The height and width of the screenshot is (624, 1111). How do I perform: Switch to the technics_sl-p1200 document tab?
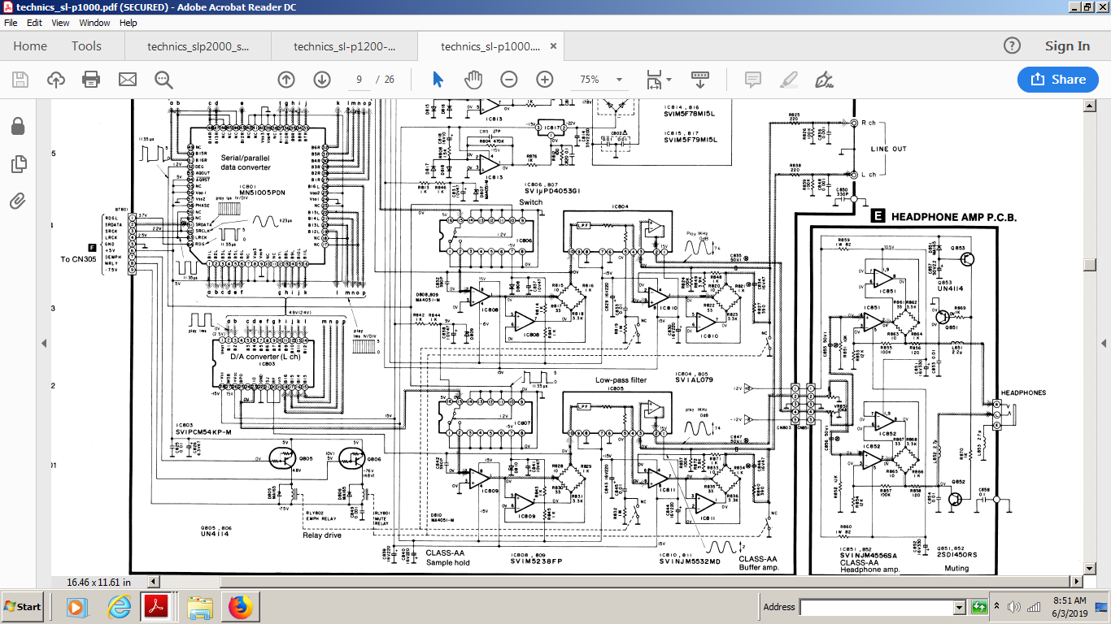point(345,46)
